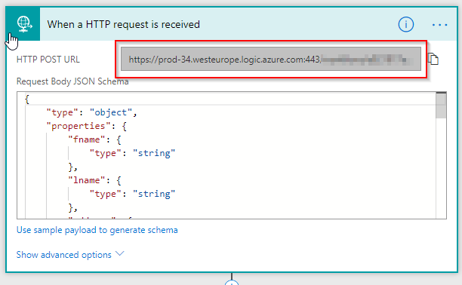Click the opening brace on the schema's first line
462x285 pixels.
27,100
